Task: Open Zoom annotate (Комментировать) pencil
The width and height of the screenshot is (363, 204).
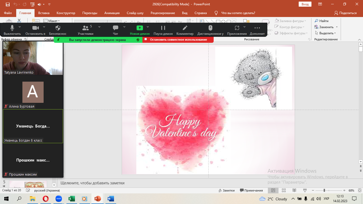Action: pyautogui.click(x=185, y=30)
